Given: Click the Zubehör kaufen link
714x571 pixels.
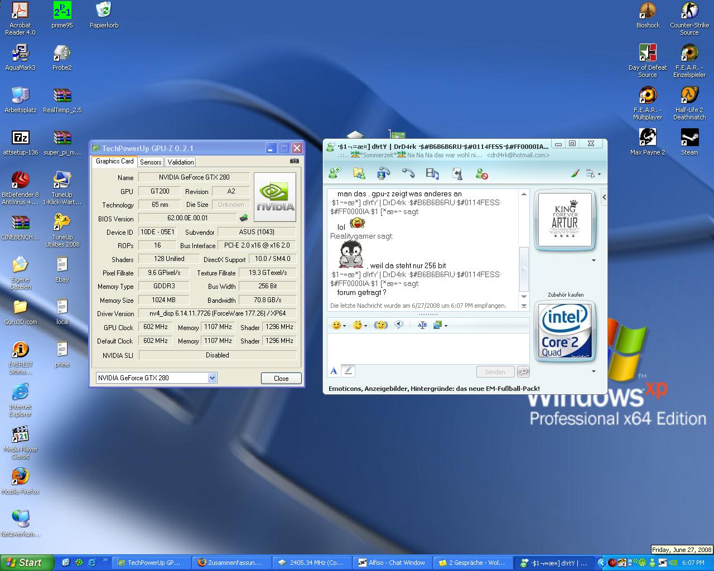Looking at the screenshot, I should [x=566, y=295].
